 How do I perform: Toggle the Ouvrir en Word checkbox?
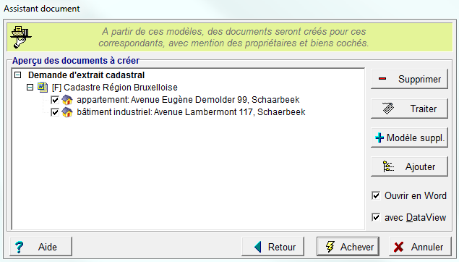[376, 195]
